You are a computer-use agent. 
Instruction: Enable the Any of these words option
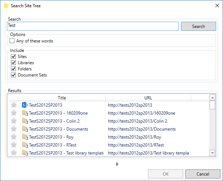pos(12,41)
